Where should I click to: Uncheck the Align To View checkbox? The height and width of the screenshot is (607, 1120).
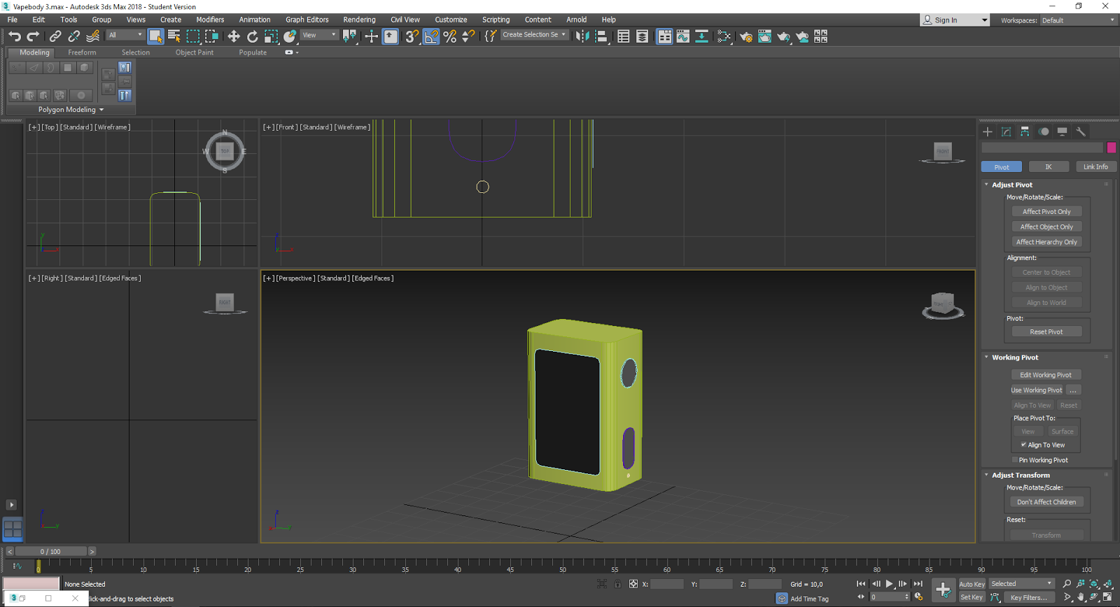[1023, 445]
